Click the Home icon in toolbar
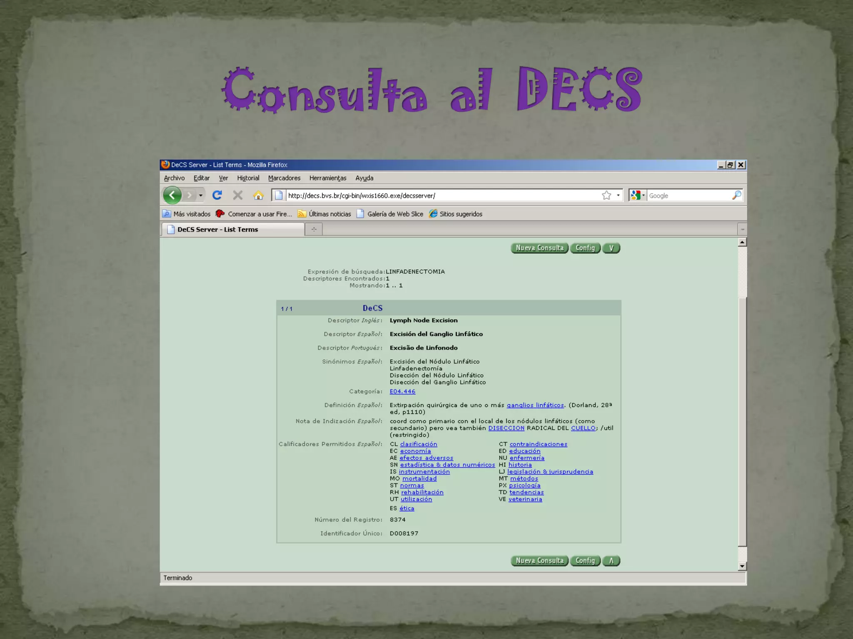This screenshot has height=639, width=853. click(258, 195)
